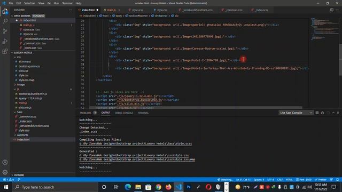342x192 pixels.
Task: Switch to the style.scss editor tab
Action: click(137, 10)
